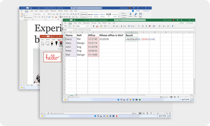Click the Word Comments button

click(x=146, y=11)
